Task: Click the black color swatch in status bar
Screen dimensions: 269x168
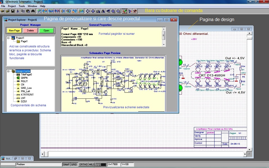Action: [103, 165]
